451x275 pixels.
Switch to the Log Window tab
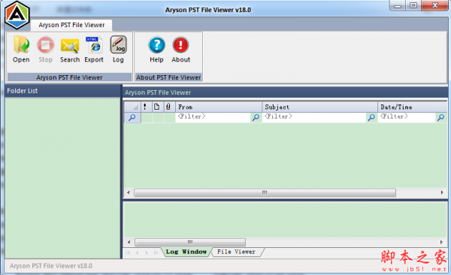click(186, 252)
